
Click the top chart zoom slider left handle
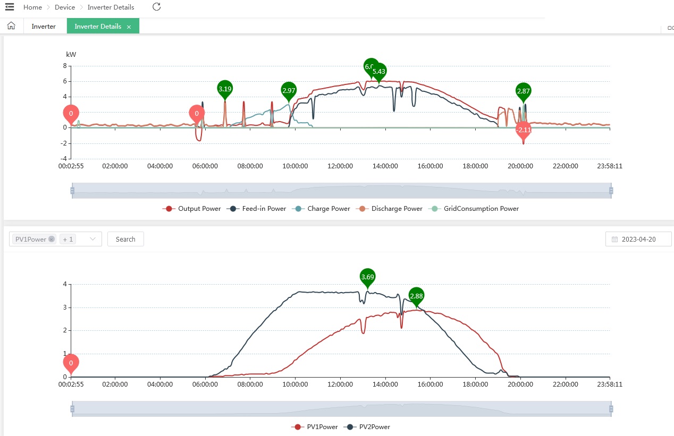[72, 190]
